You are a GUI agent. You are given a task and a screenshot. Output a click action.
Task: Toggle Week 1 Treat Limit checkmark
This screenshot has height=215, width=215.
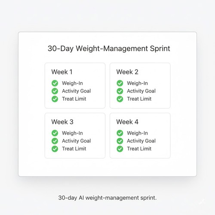pos(55,99)
